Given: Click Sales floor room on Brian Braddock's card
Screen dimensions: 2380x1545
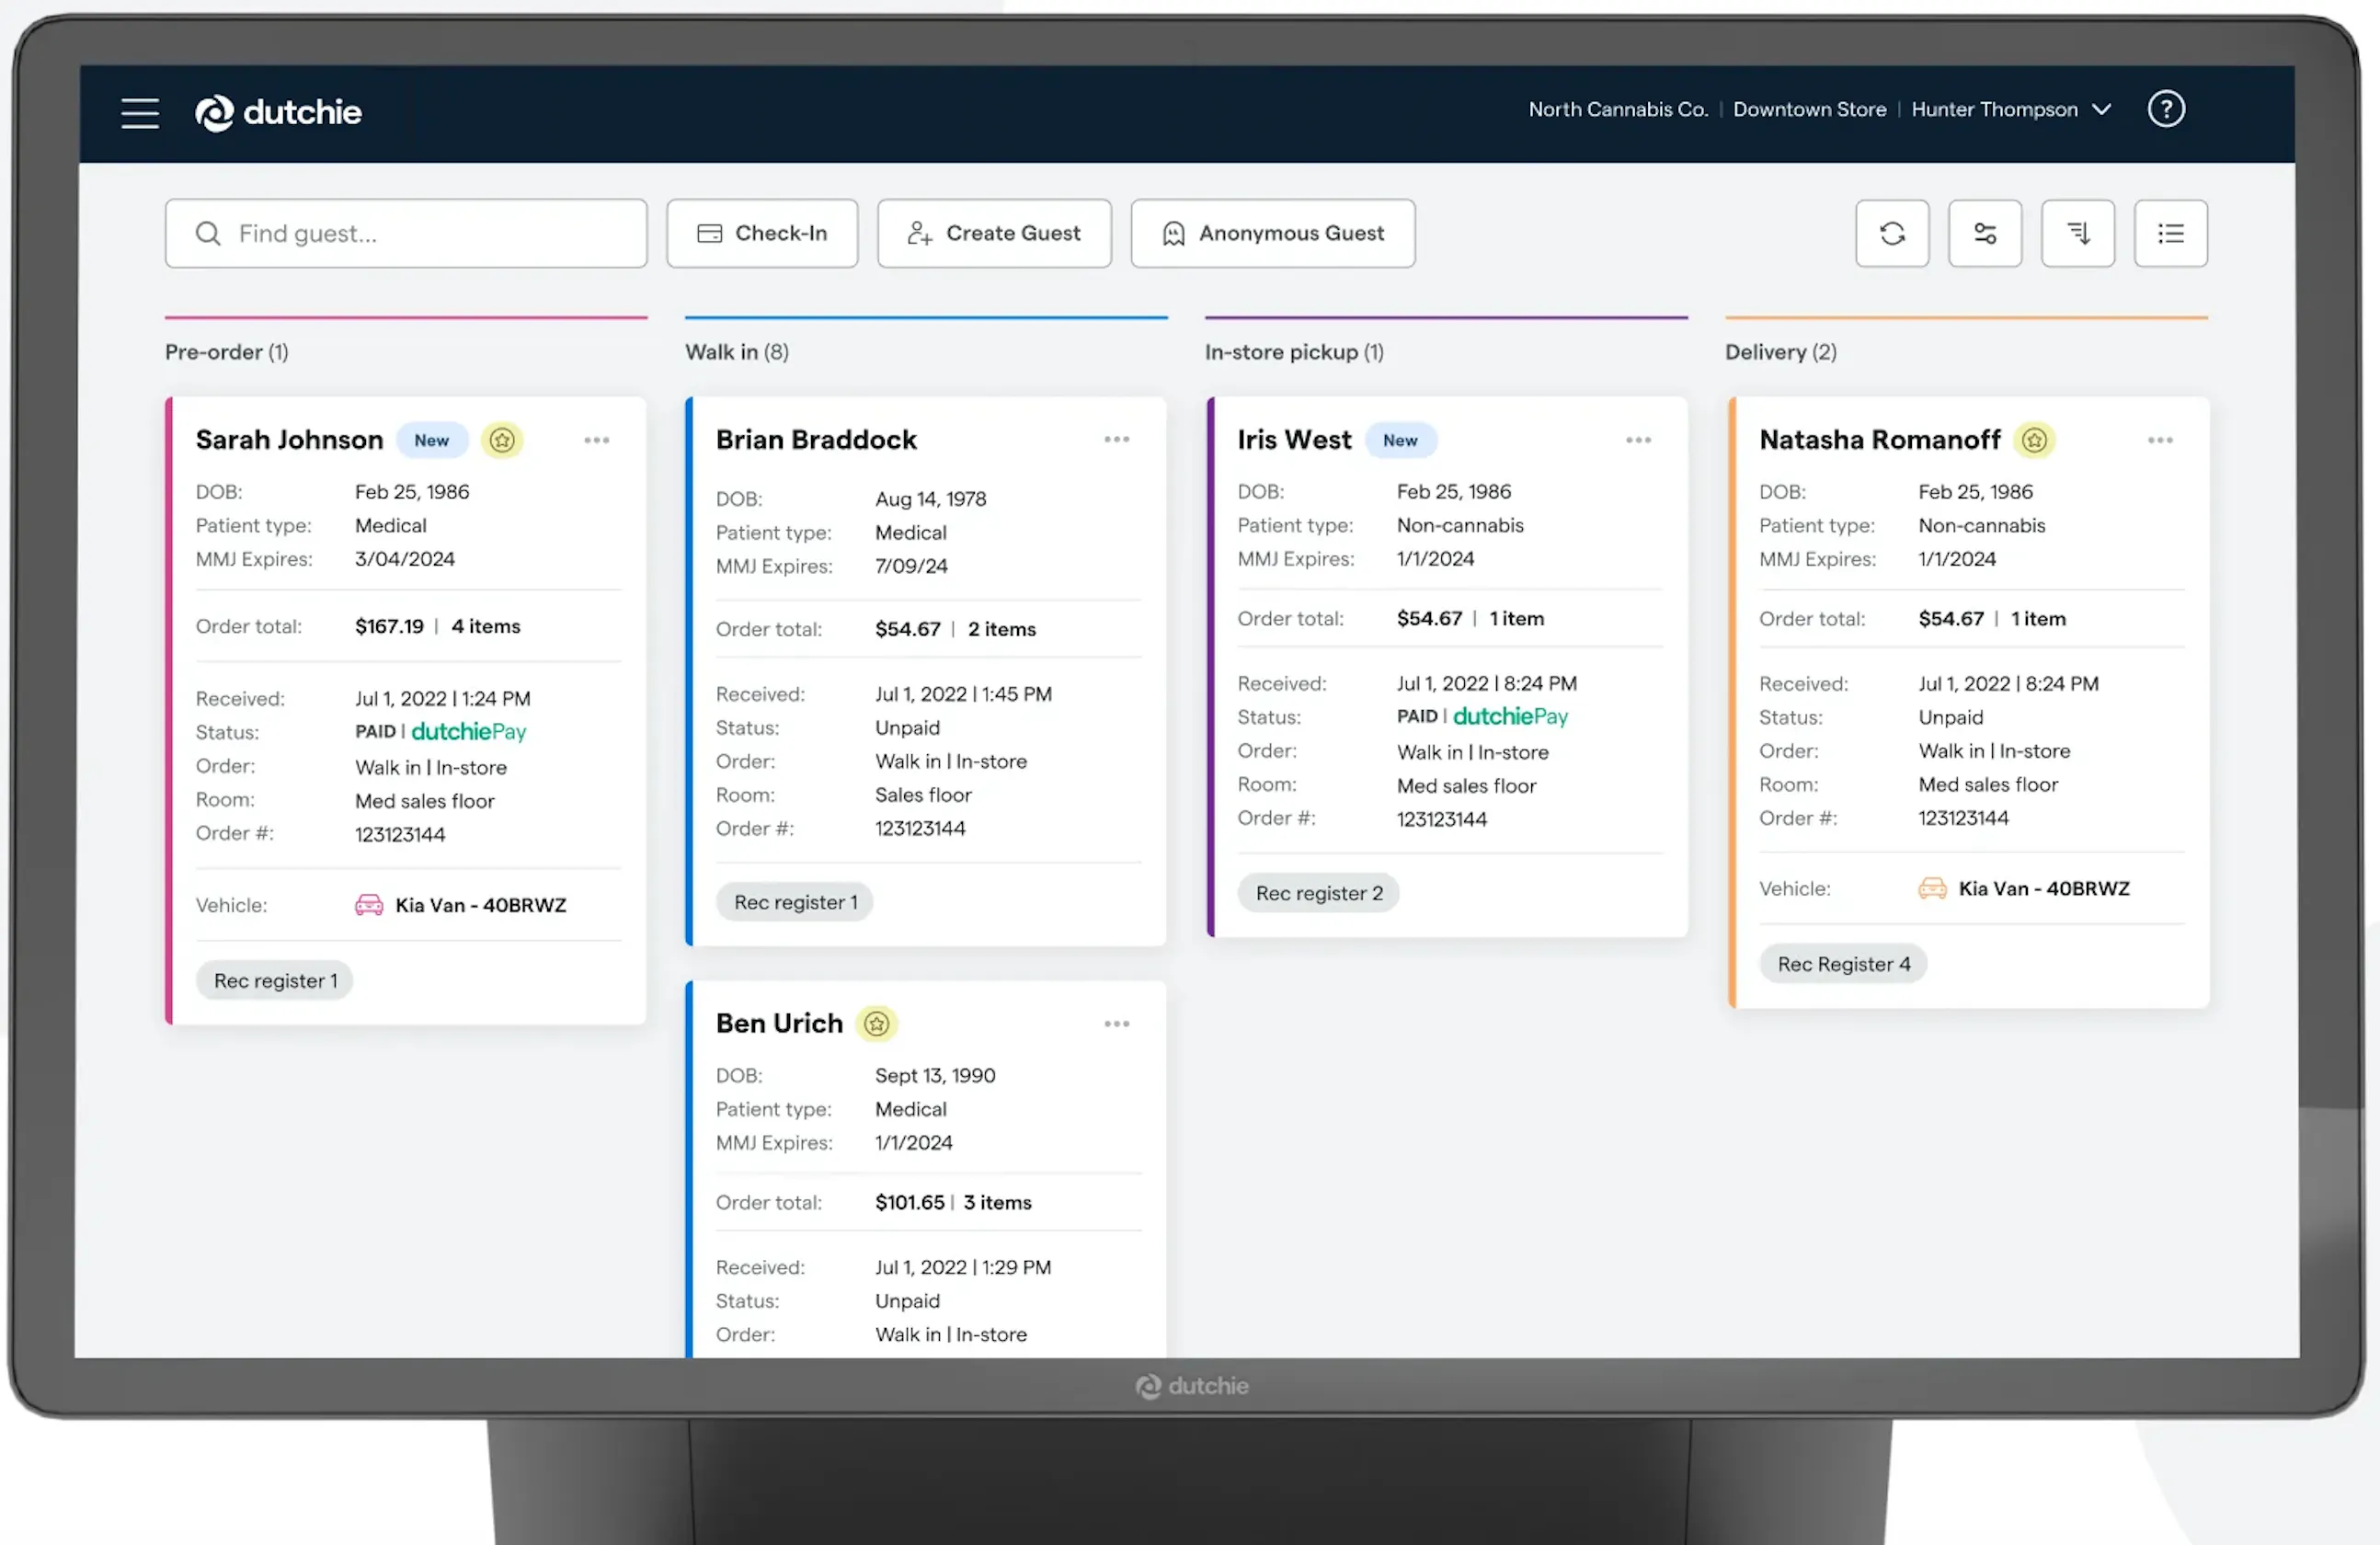Looking at the screenshot, I should [x=923, y=795].
